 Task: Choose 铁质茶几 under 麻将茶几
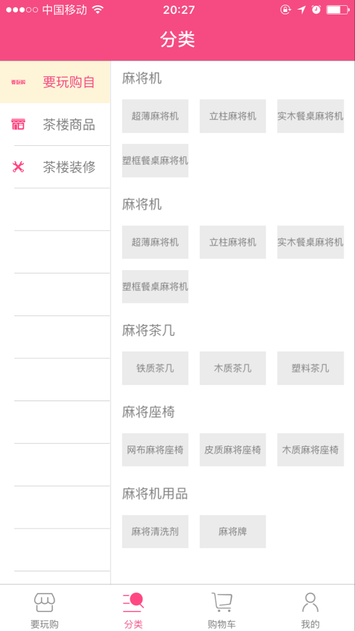155,368
